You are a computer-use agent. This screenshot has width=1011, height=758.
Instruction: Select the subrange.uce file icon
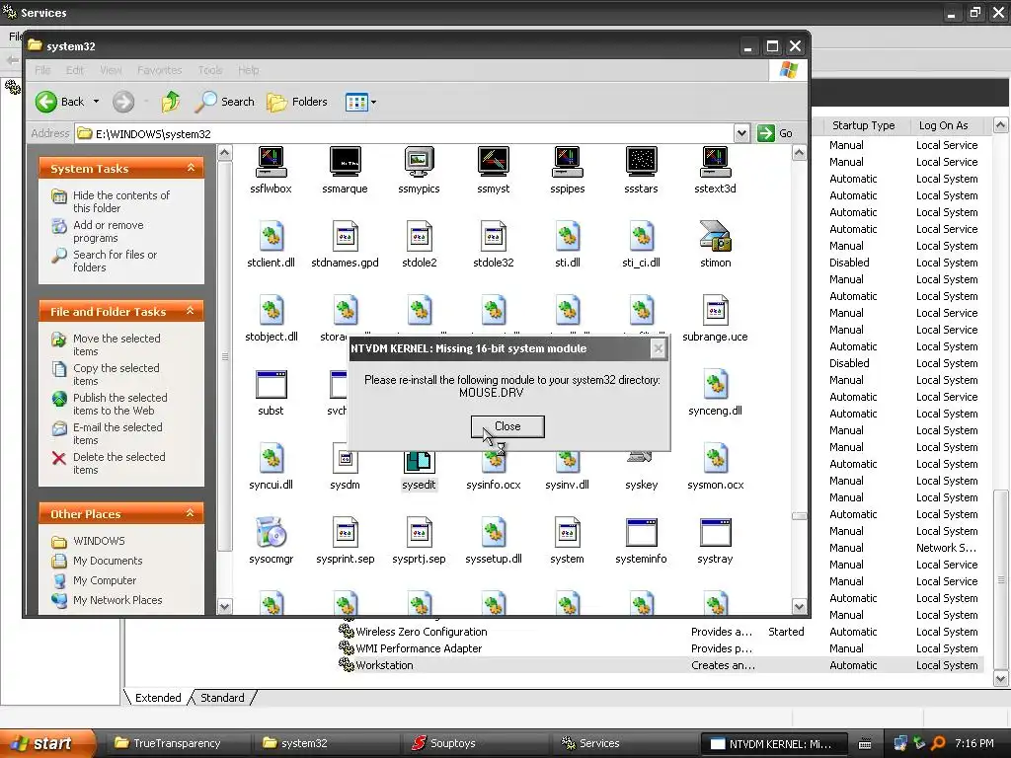715,310
